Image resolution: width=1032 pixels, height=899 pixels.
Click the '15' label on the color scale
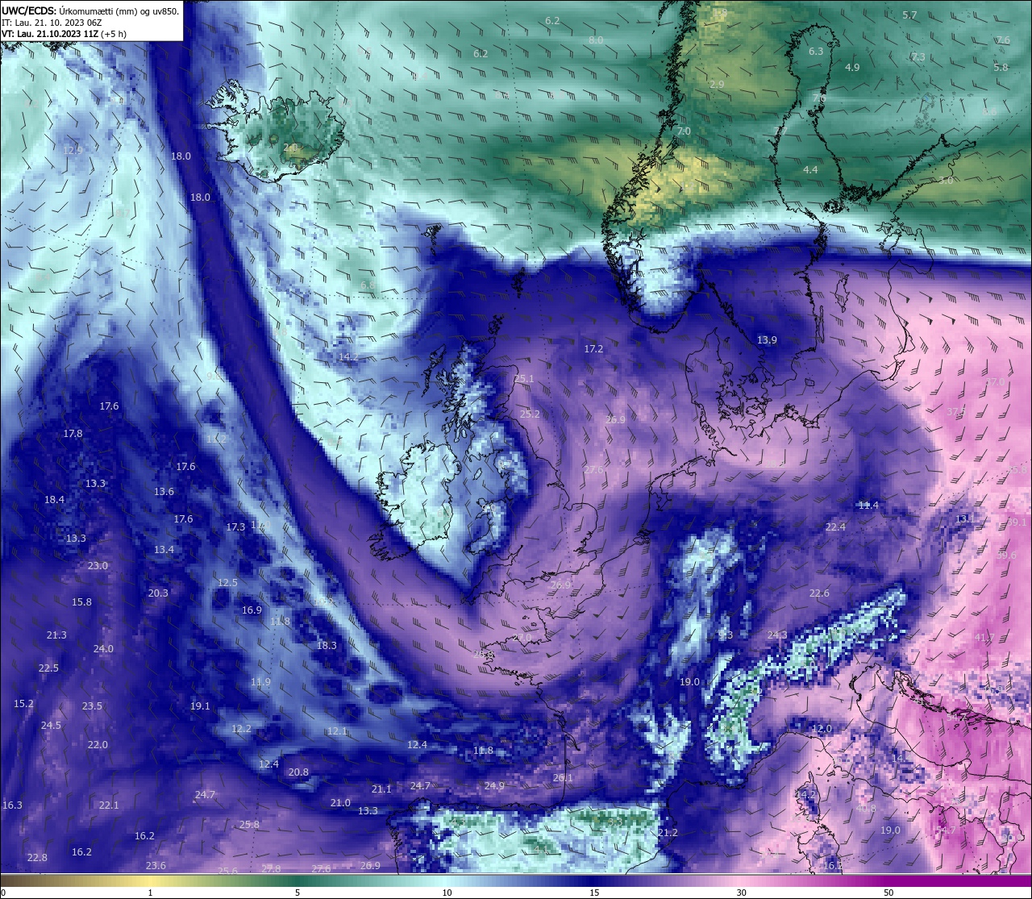(x=594, y=893)
